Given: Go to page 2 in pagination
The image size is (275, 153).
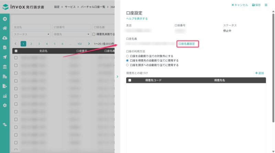Looking at the screenshot, I should (31, 44).
